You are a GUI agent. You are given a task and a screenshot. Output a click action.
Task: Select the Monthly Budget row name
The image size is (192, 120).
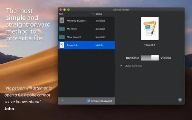(76, 21)
